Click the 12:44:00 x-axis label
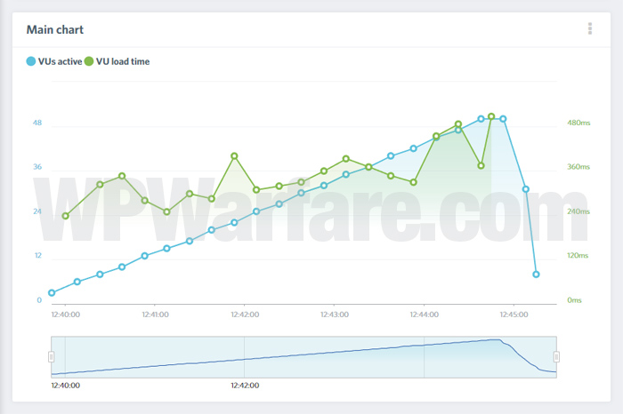 [425, 314]
